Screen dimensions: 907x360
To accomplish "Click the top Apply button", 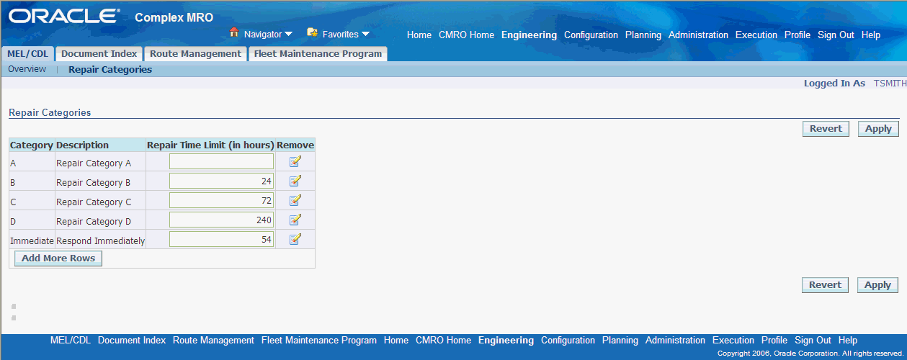I will (878, 129).
